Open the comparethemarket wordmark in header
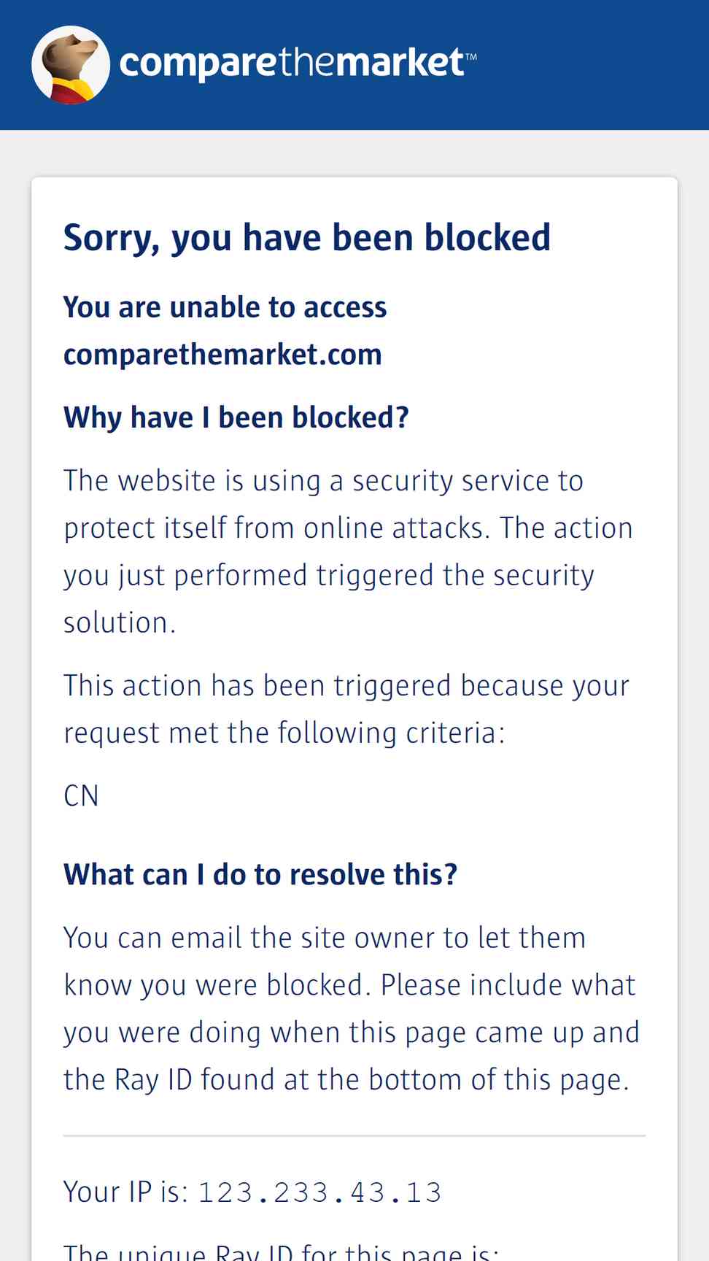This screenshot has width=709, height=1261. tap(292, 63)
